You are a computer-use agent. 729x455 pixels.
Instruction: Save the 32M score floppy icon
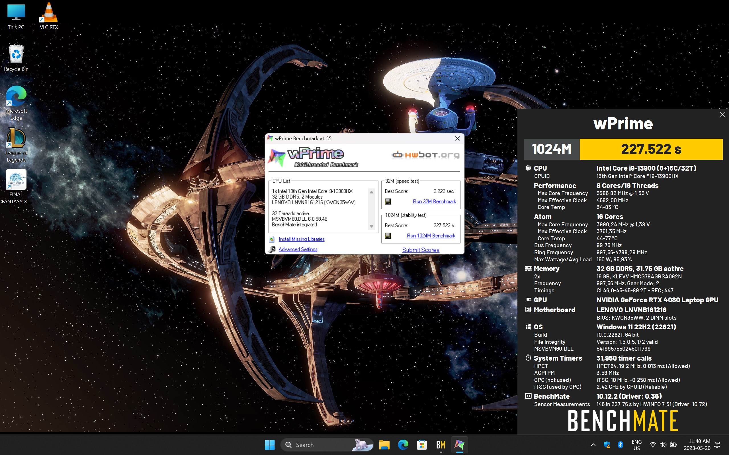(388, 201)
